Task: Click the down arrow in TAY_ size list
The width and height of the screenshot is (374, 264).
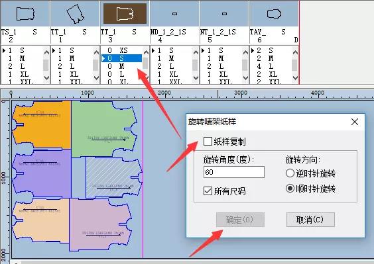Action: (295, 77)
